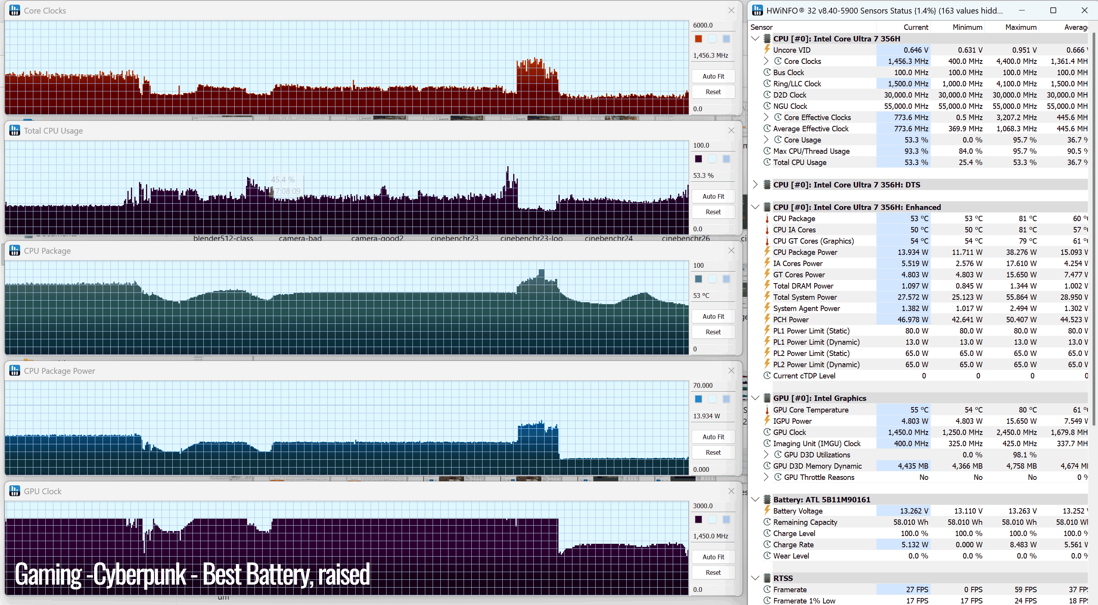1098x605 pixels.
Task: Click the clock icon next to Framerate
Action: click(x=767, y=589)
